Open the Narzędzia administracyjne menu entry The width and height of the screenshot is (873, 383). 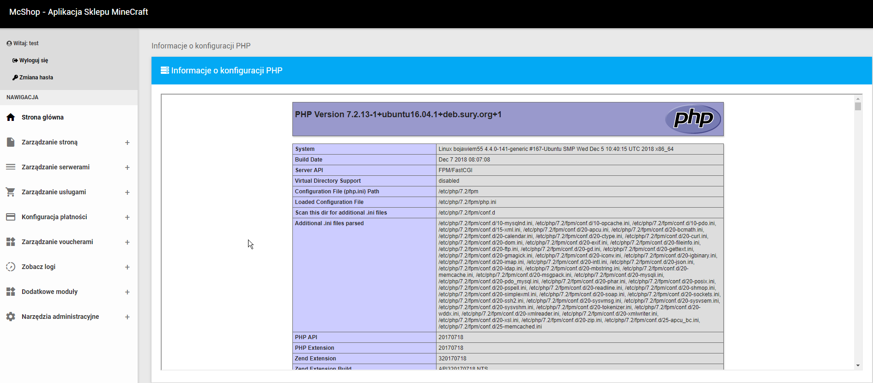tap(60, 317)
